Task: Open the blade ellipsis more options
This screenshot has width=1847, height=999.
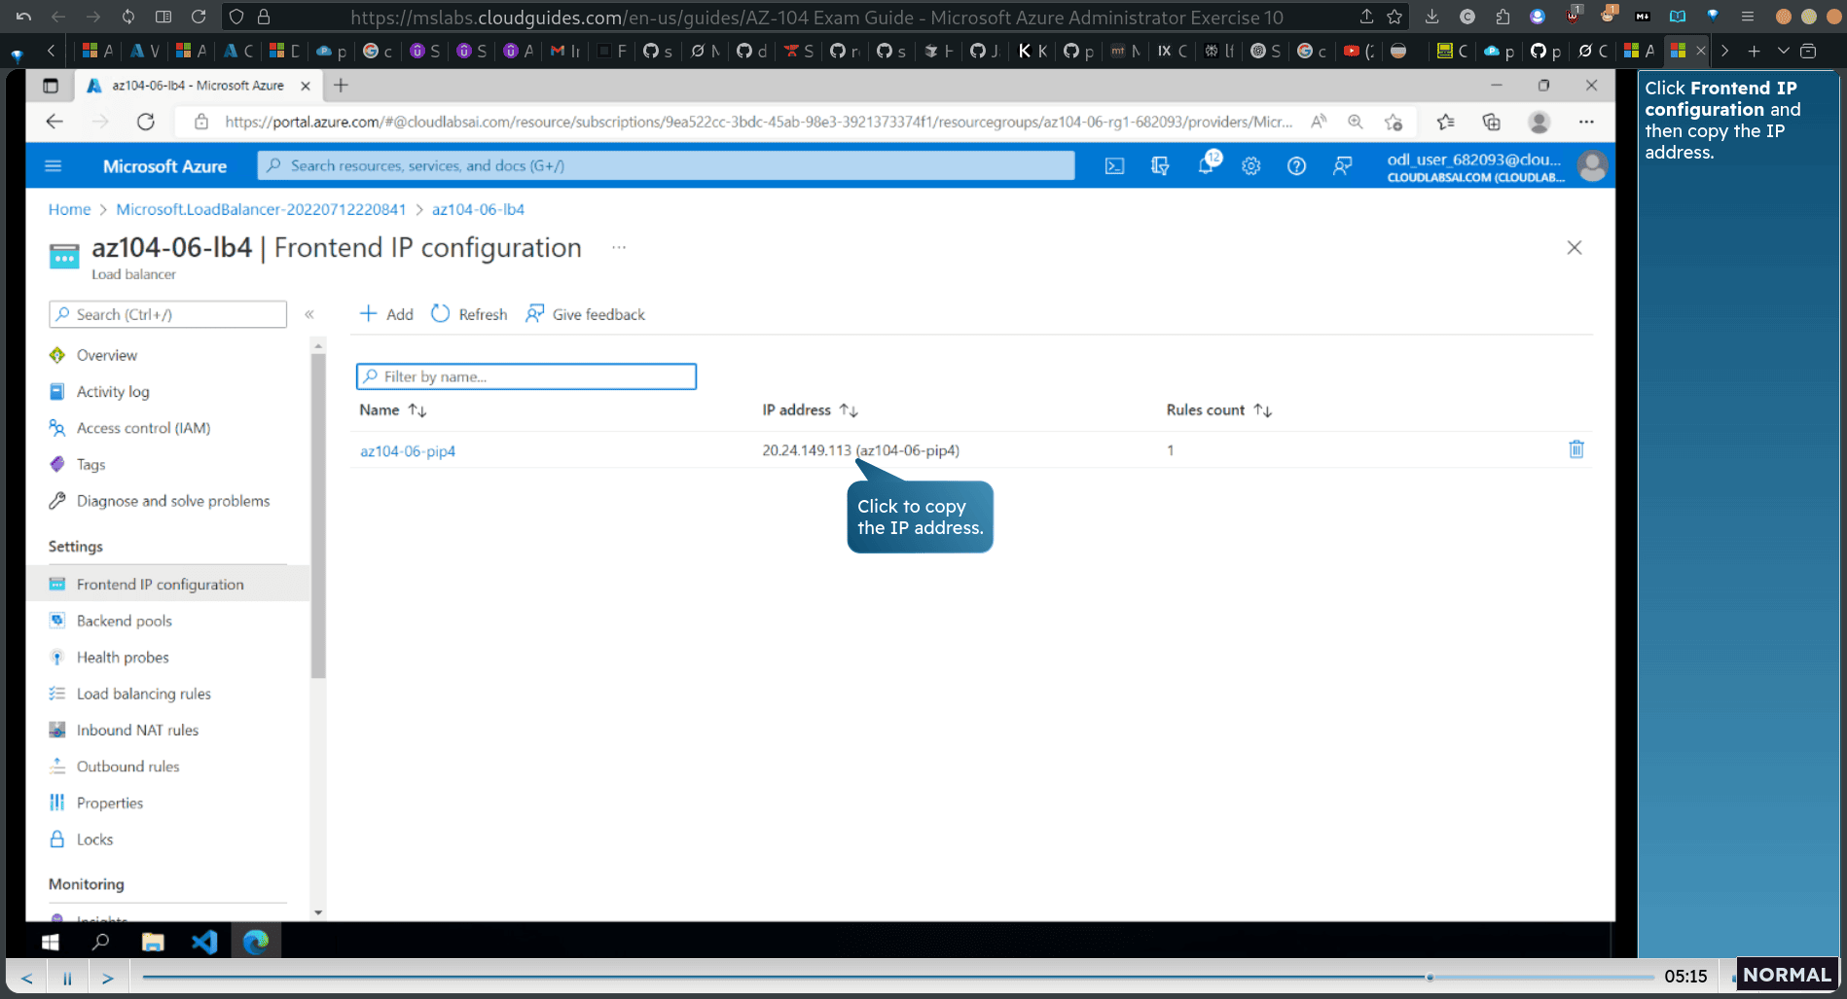Action: tap(619, 247)
